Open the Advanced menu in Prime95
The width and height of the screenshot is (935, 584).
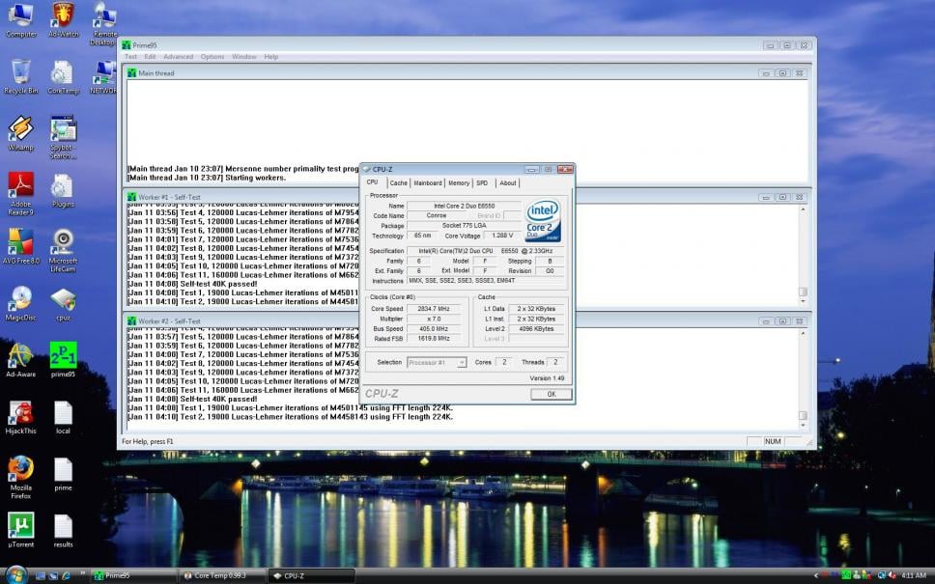[179, 57]
